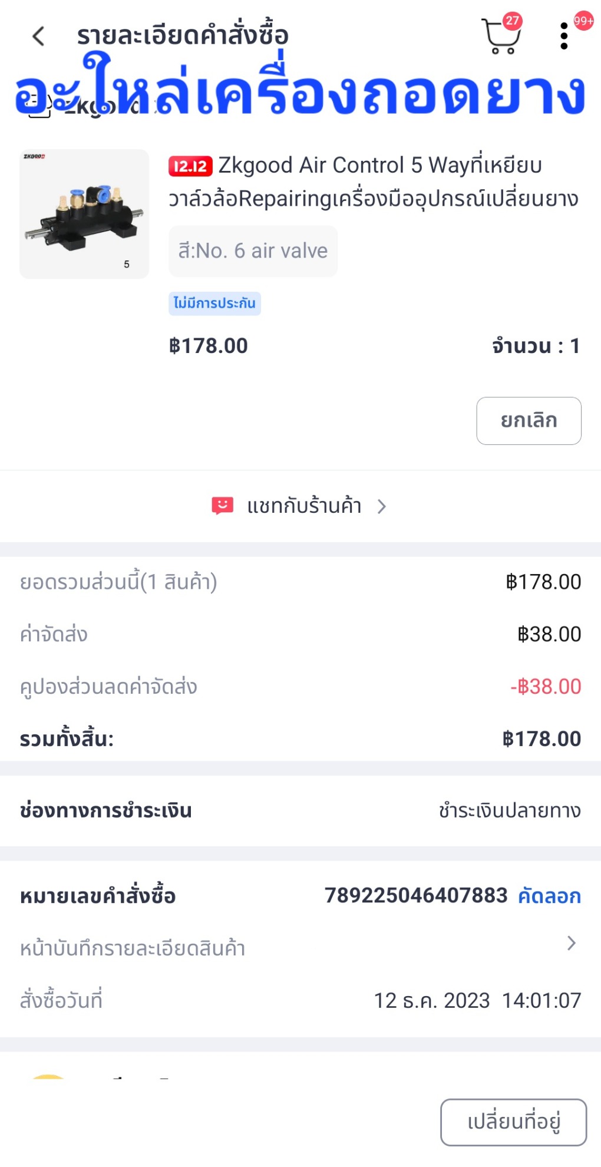This screenshot has height=1167, width=601.
Task: Open the air valve product thumbnail
Action: [x=84, y=214]
